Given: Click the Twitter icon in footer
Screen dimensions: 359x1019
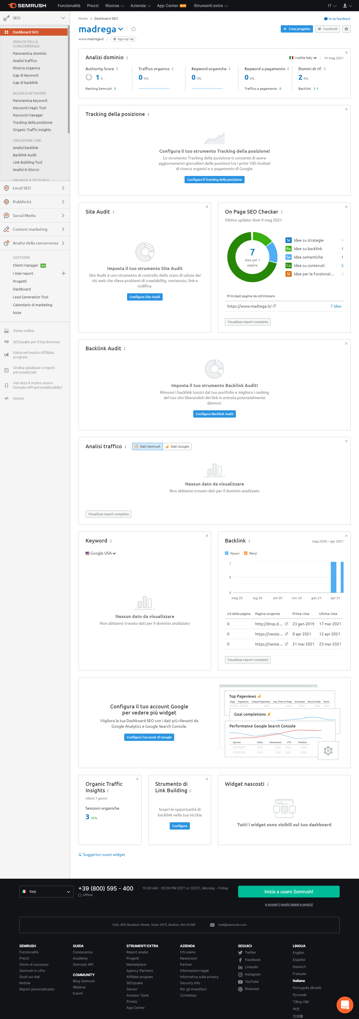Looking at the screenshot, I should tap(240, 952).
